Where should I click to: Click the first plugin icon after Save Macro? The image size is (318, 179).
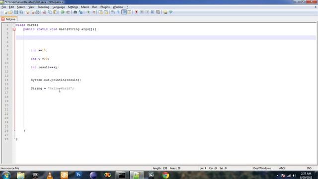click(x=165, y=12)
